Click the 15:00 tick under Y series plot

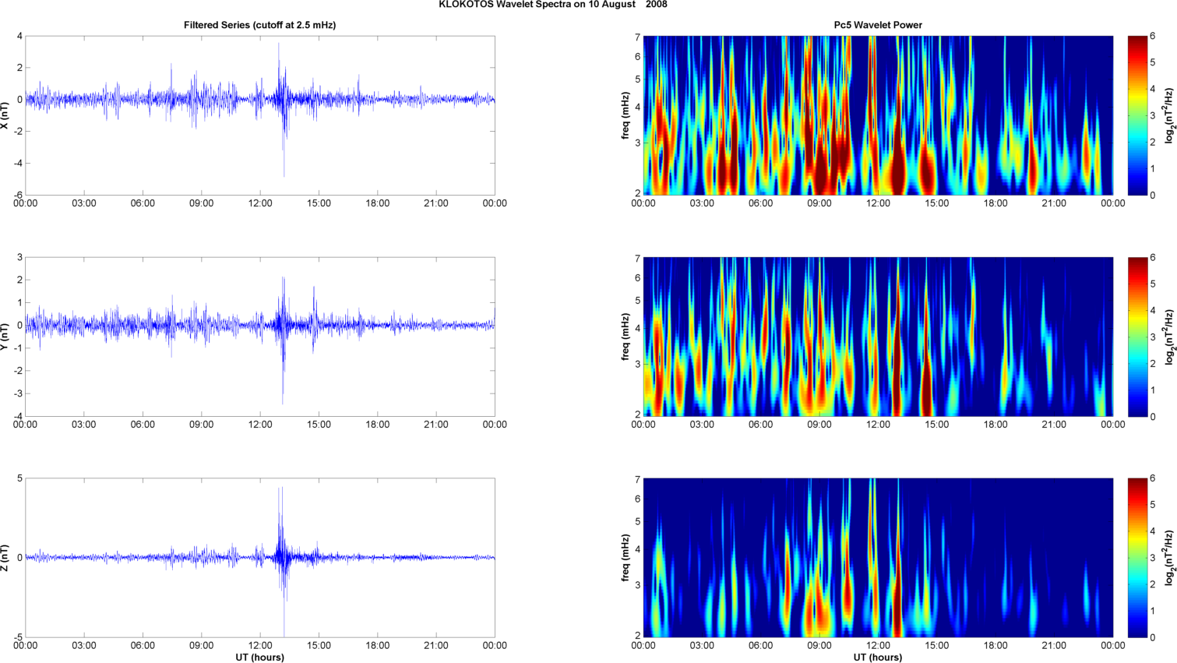319,425
